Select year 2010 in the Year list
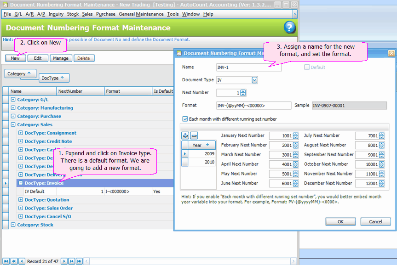Screen dimensions: 397x265 pyautogui.click(x=201, y=162)
